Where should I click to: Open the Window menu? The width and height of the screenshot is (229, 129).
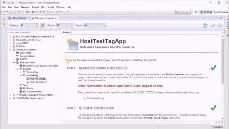tap(60, 7)
